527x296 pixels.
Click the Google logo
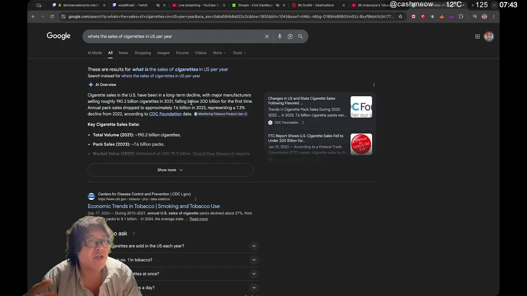tap(58, 36)
